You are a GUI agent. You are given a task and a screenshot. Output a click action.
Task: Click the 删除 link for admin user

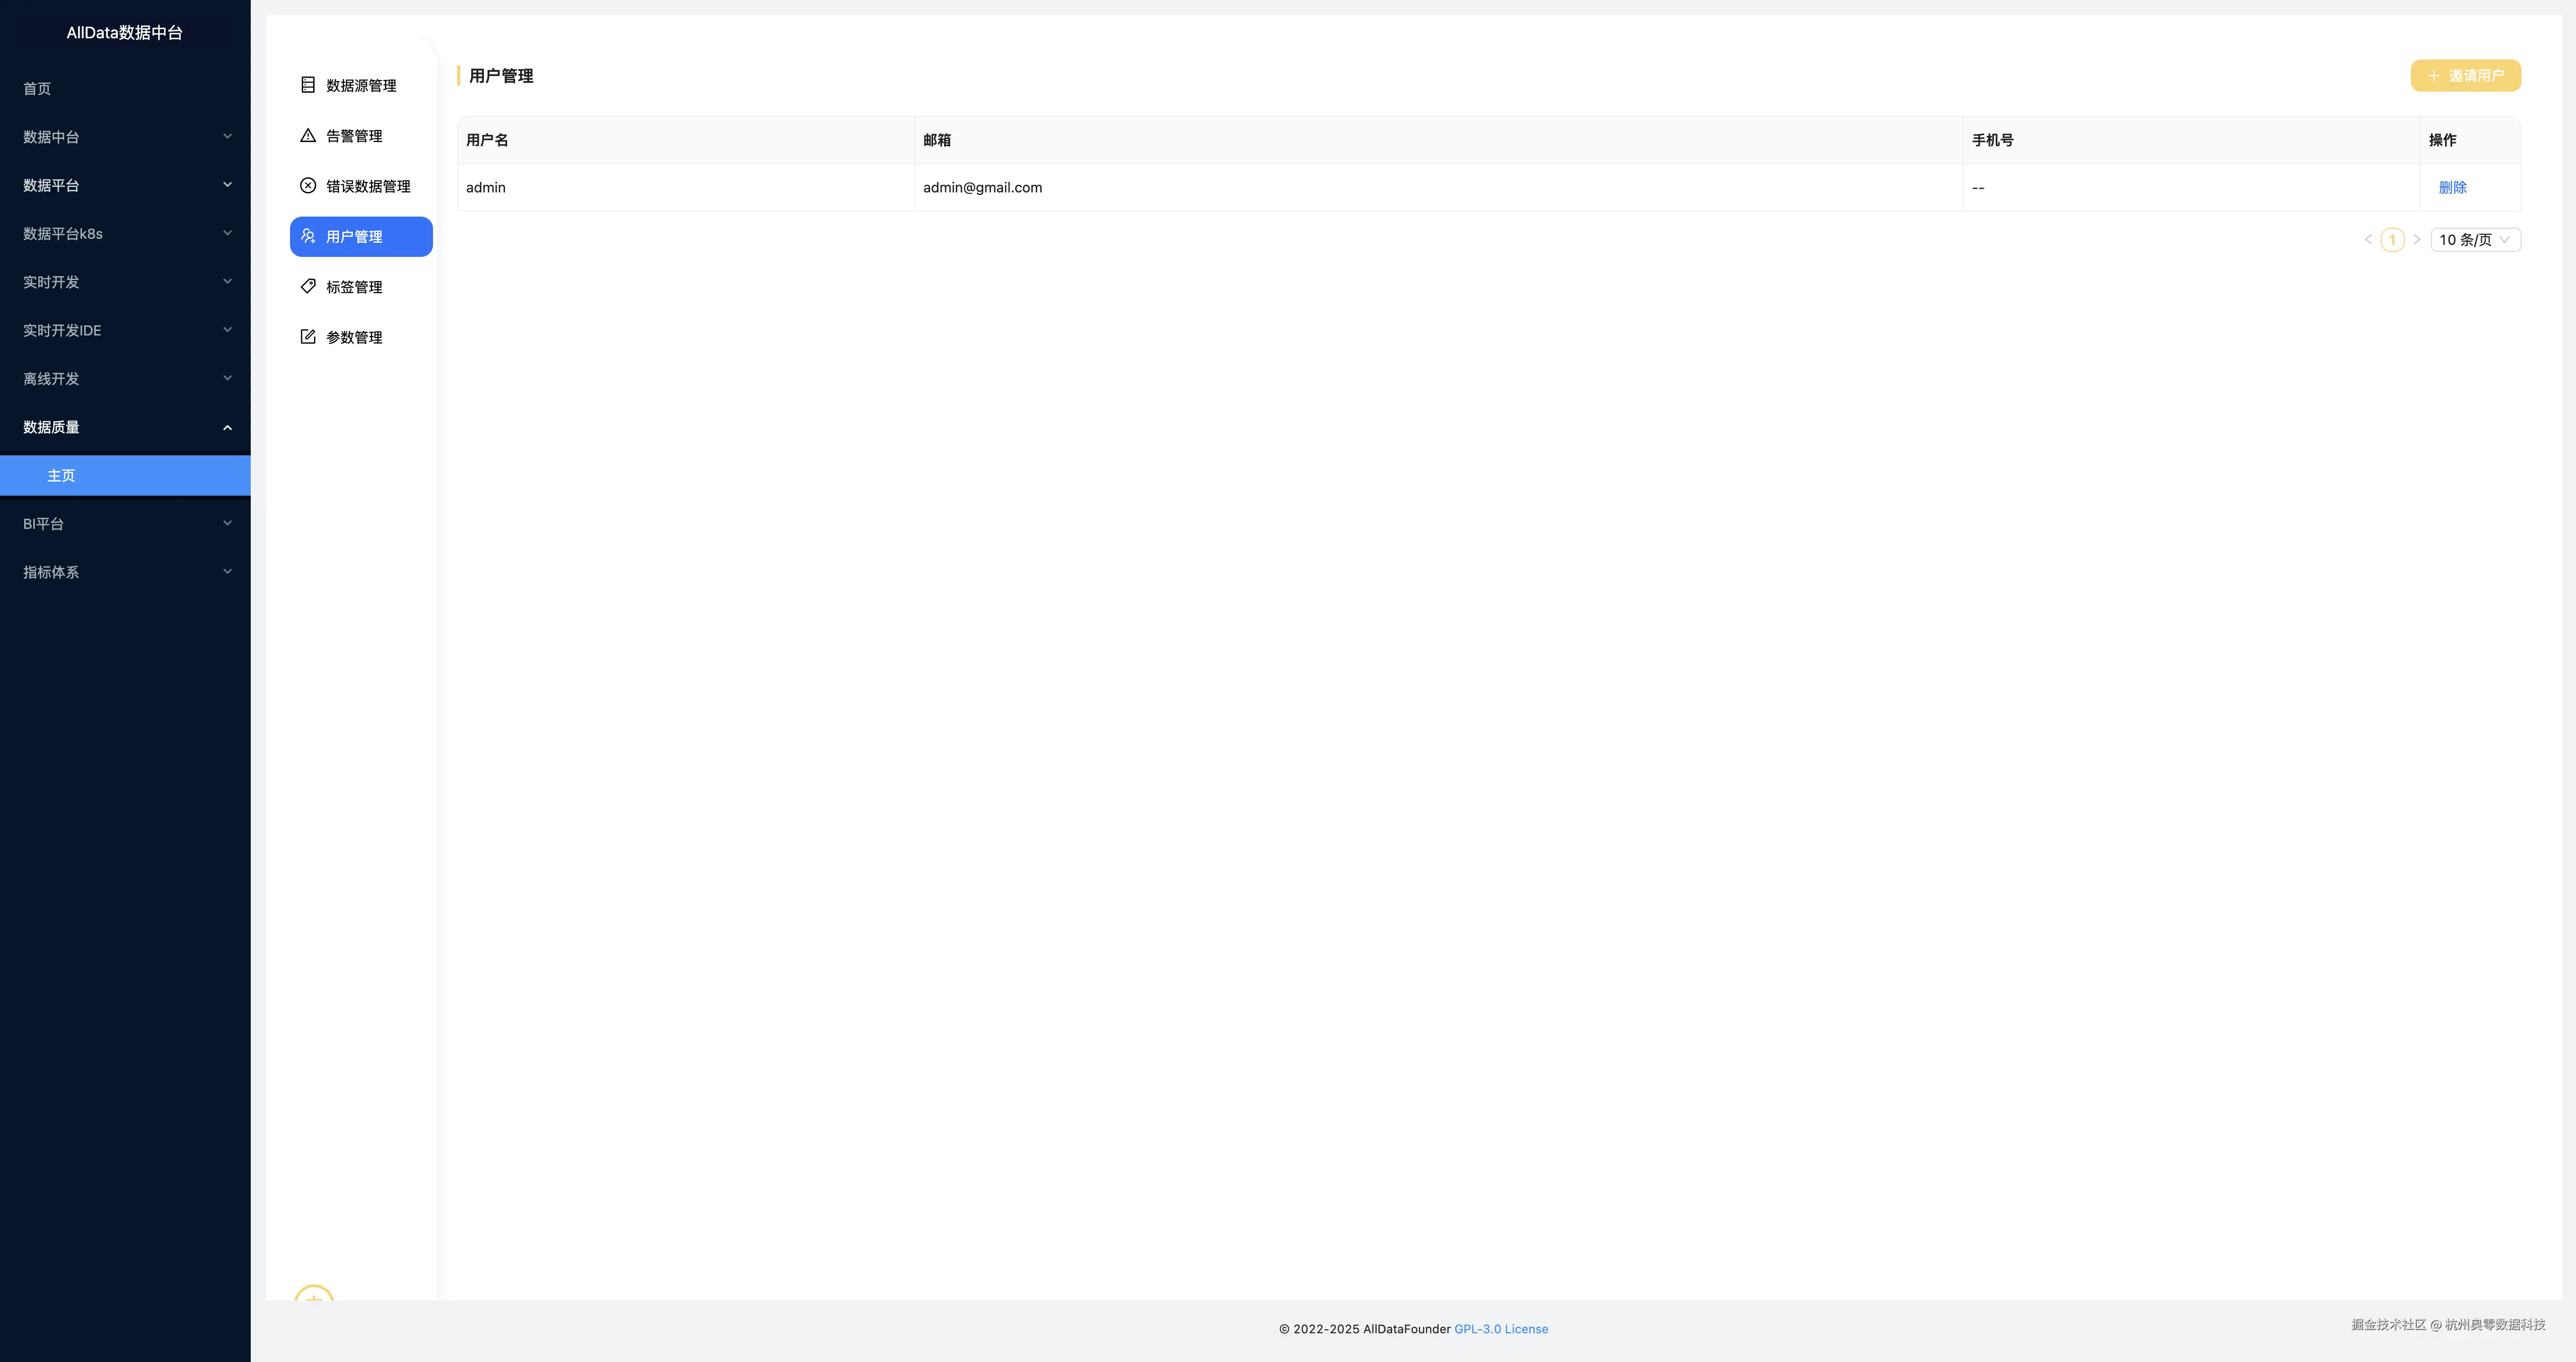pyautogui.click(x=2452, y=188)
